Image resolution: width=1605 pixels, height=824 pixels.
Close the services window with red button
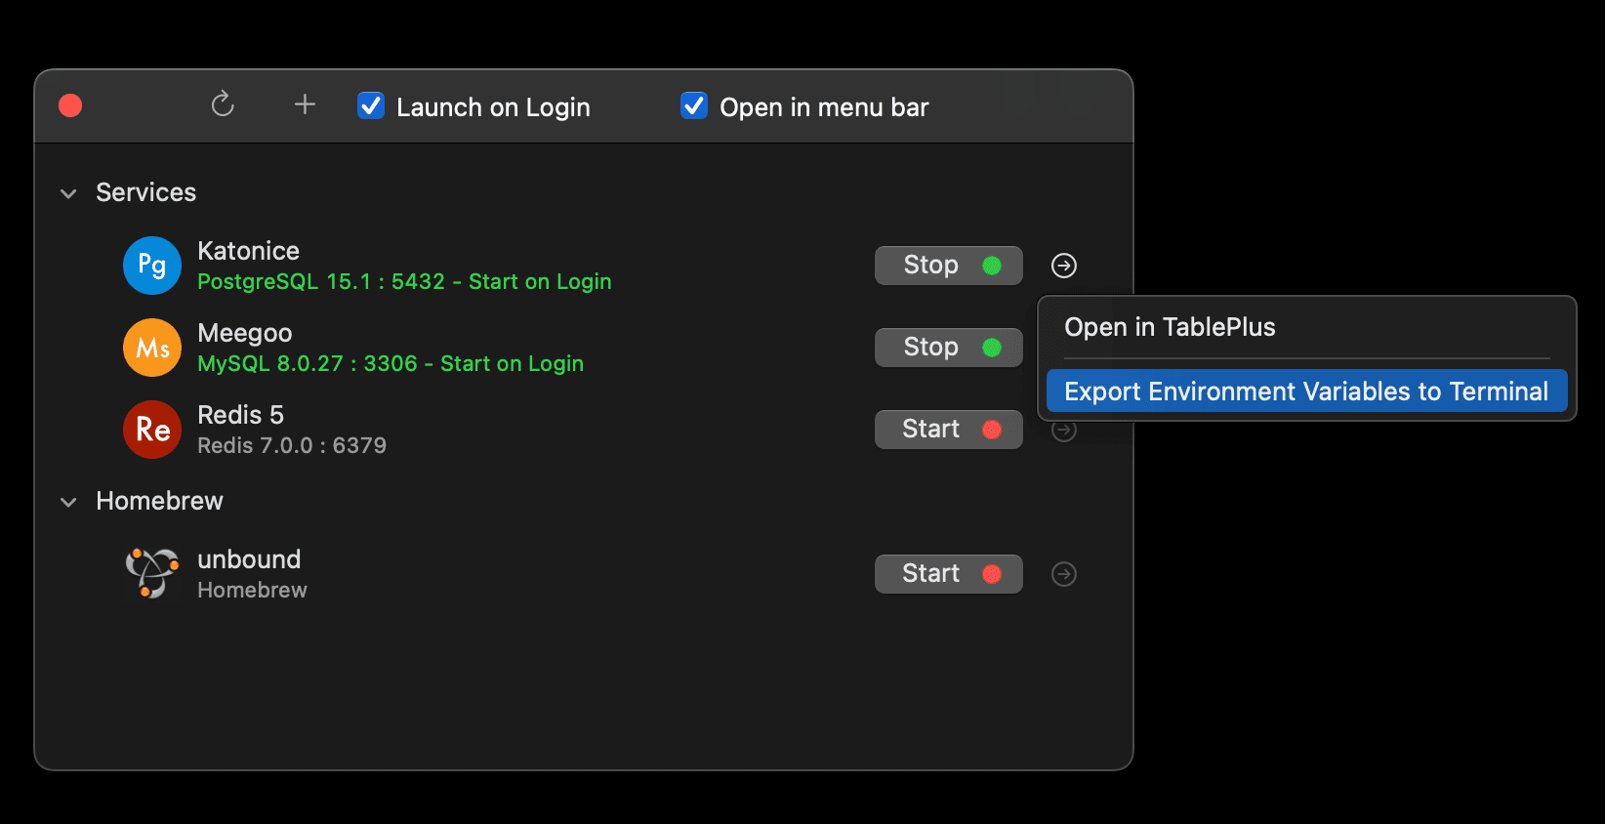(70, 105)
